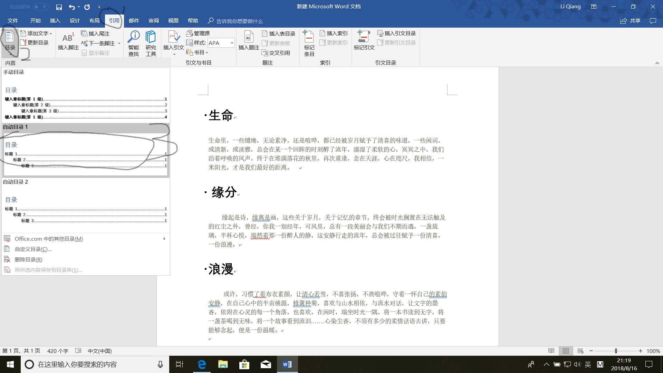Click the 标记条目 (Mark Entry) icon
The height and width of the screenshot is (373, 663).
308,41
